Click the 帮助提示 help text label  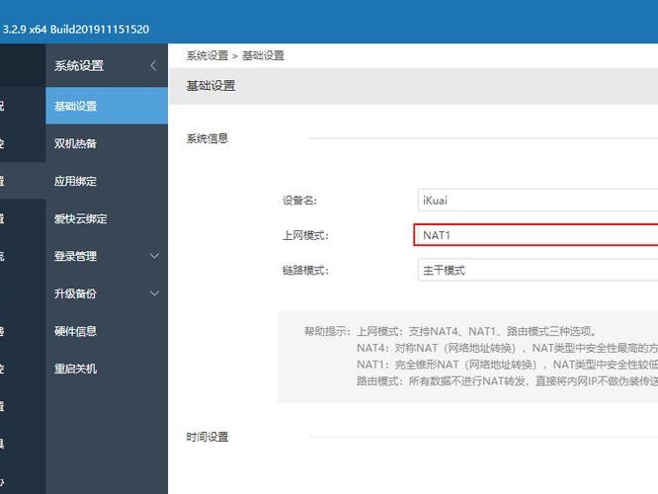(x=327, y=331)
